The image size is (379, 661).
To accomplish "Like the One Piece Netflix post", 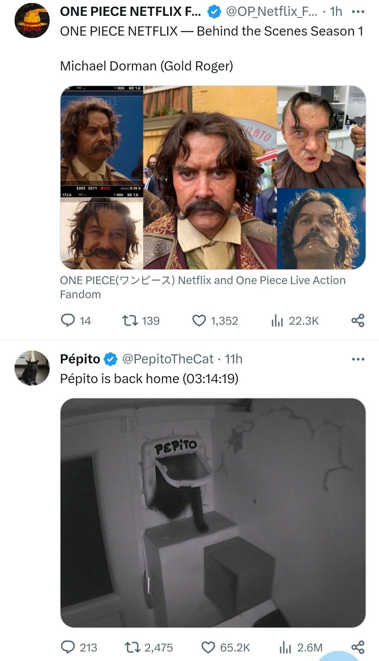I will 199,320.
